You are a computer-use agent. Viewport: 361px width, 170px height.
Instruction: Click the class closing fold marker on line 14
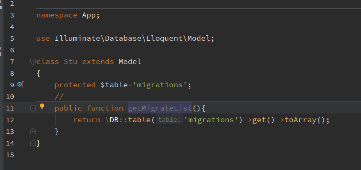[x=33, y=143]
